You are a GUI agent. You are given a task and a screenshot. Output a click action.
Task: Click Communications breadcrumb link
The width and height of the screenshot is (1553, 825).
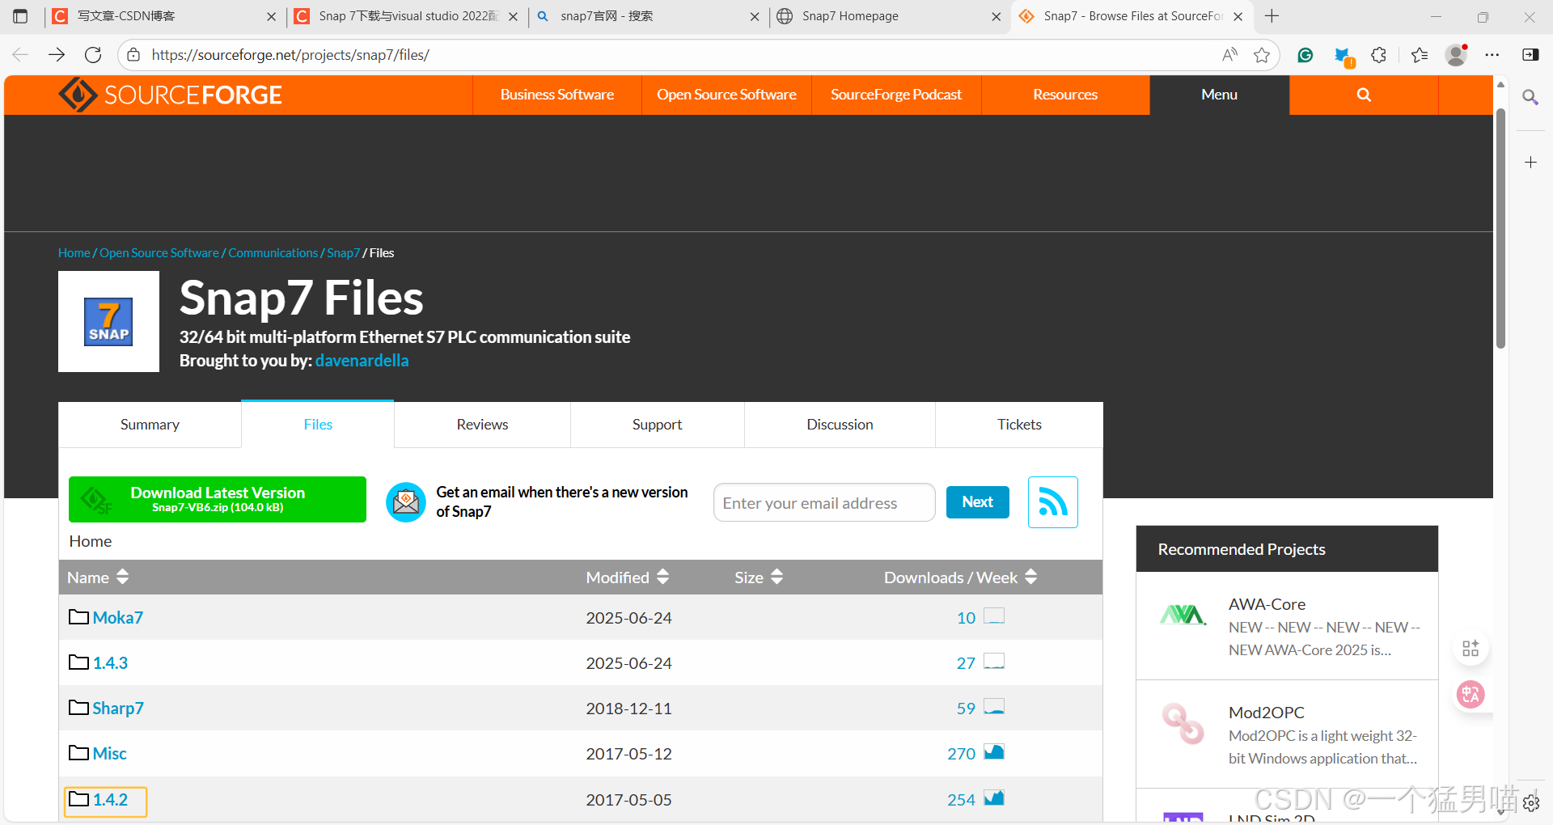pyautogui.click(x=273, y=253)
